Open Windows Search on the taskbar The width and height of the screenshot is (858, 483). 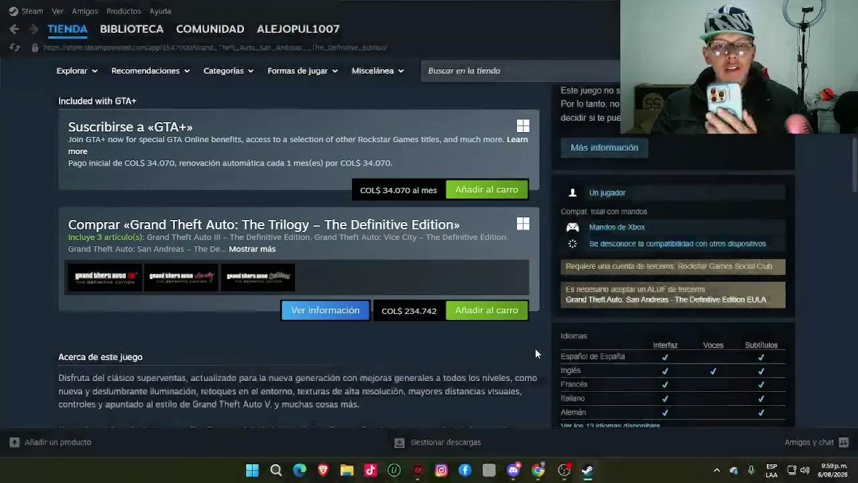click(276, 470)
